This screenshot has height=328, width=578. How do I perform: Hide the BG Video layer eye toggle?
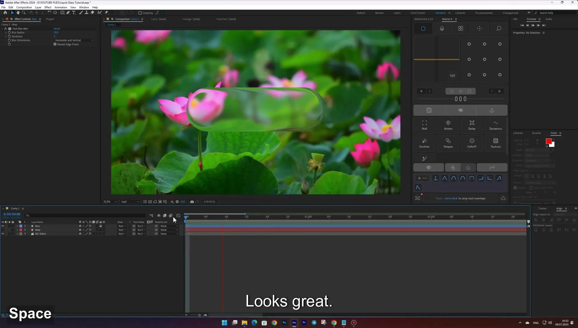3,234
